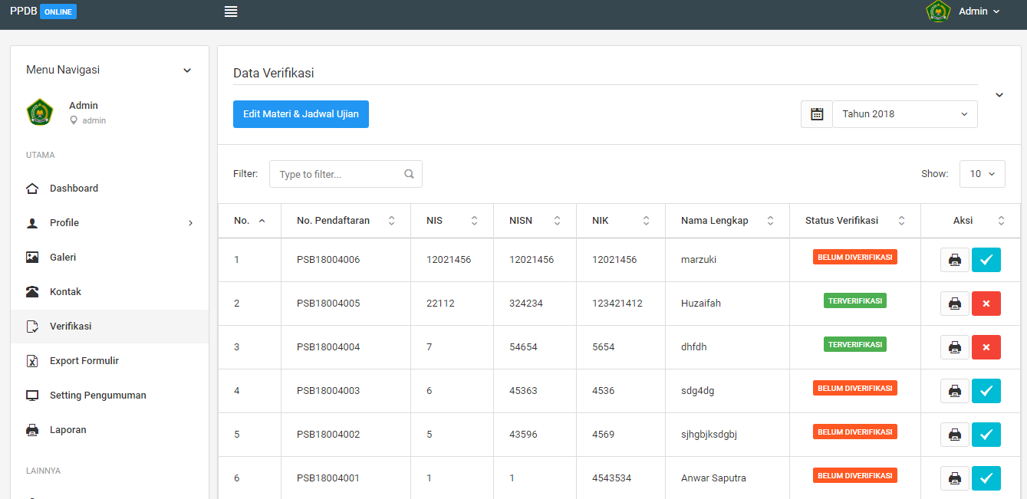Open the Tahun 2018 year dropdown
This screenshot has width=1027, height=499.
click(904, 114)
